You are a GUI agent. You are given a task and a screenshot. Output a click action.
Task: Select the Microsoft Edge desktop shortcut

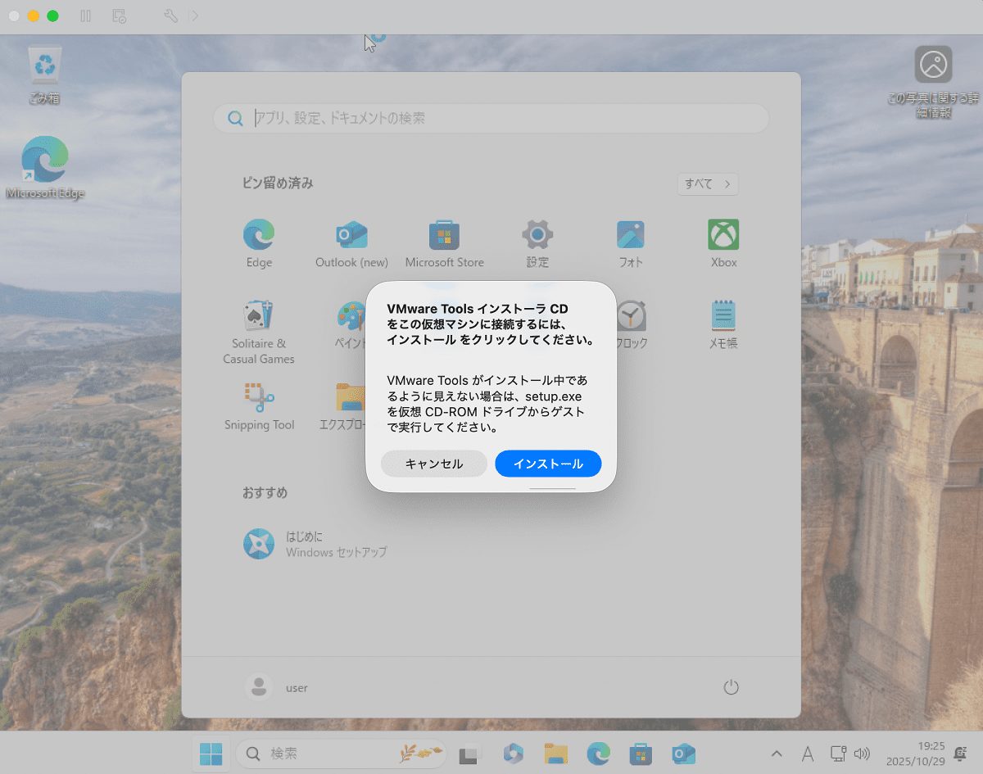pos(45,168)
